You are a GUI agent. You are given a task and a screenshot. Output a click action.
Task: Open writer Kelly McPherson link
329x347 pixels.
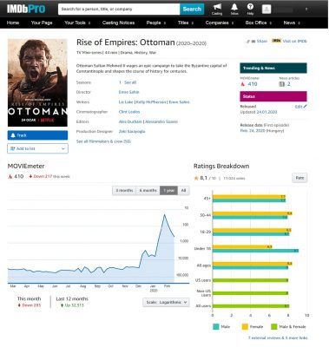point(151,102)
